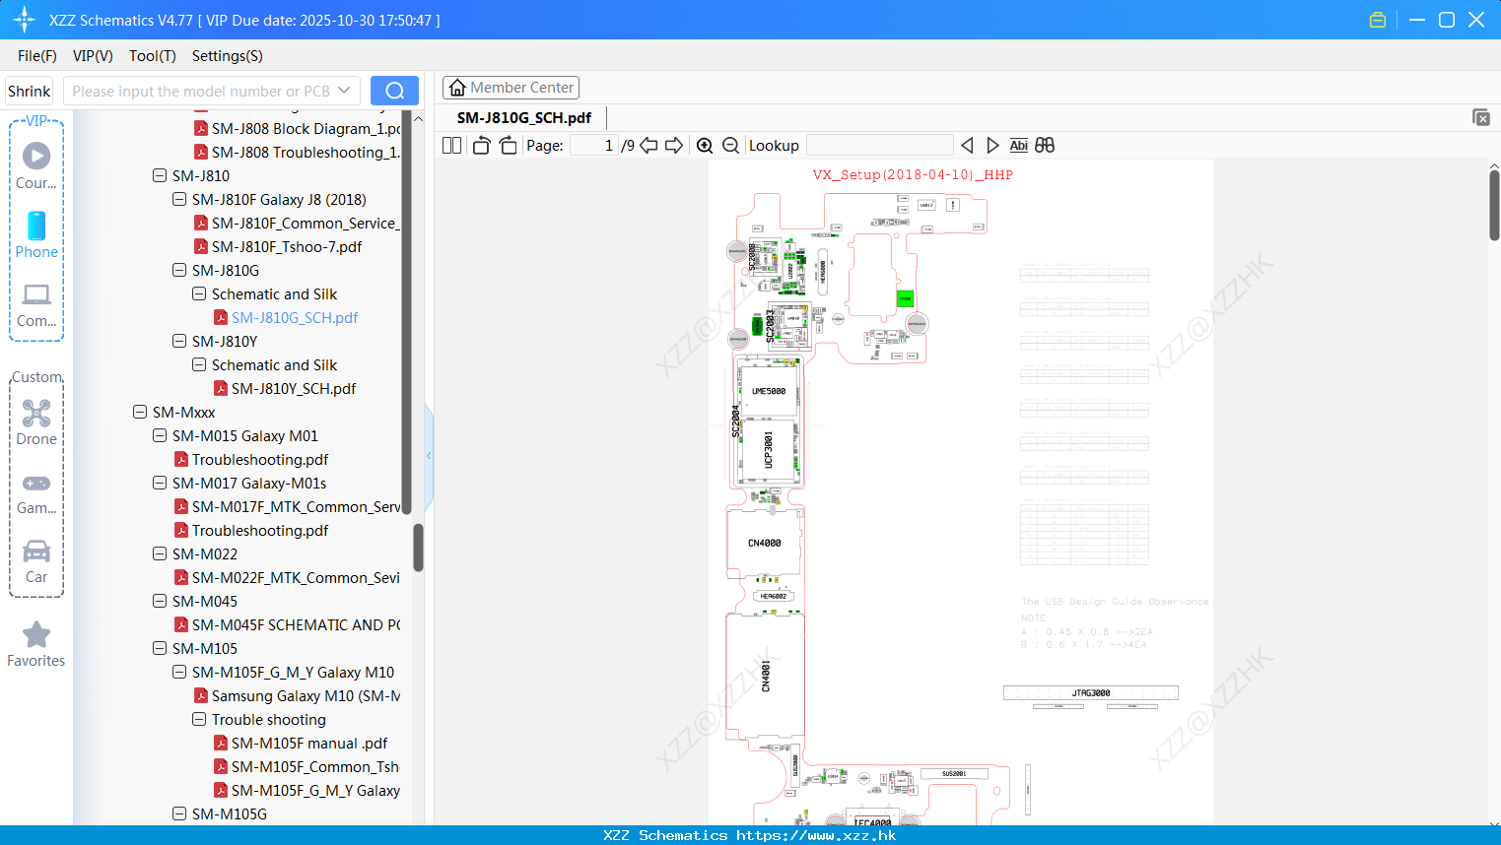Open SM-J808 Block Diagram file
1501x845 pixels.
point(306,128)
